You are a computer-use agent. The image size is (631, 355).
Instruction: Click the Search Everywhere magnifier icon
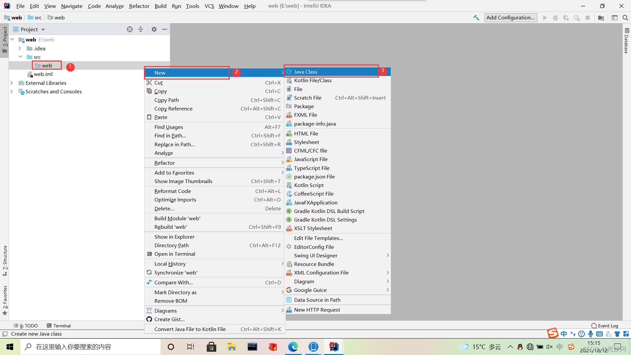[x=625, y=18]
